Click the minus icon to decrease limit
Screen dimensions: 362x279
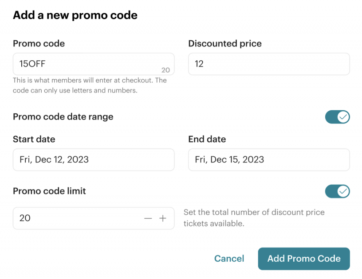coord(148,218)
